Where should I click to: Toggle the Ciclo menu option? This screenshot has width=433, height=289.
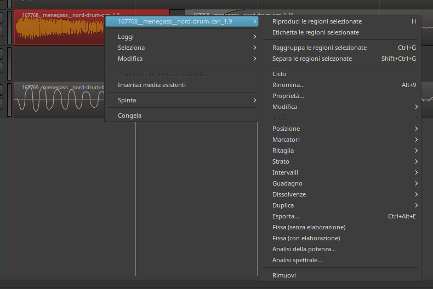pyautogui.click(x=279, y=74)
